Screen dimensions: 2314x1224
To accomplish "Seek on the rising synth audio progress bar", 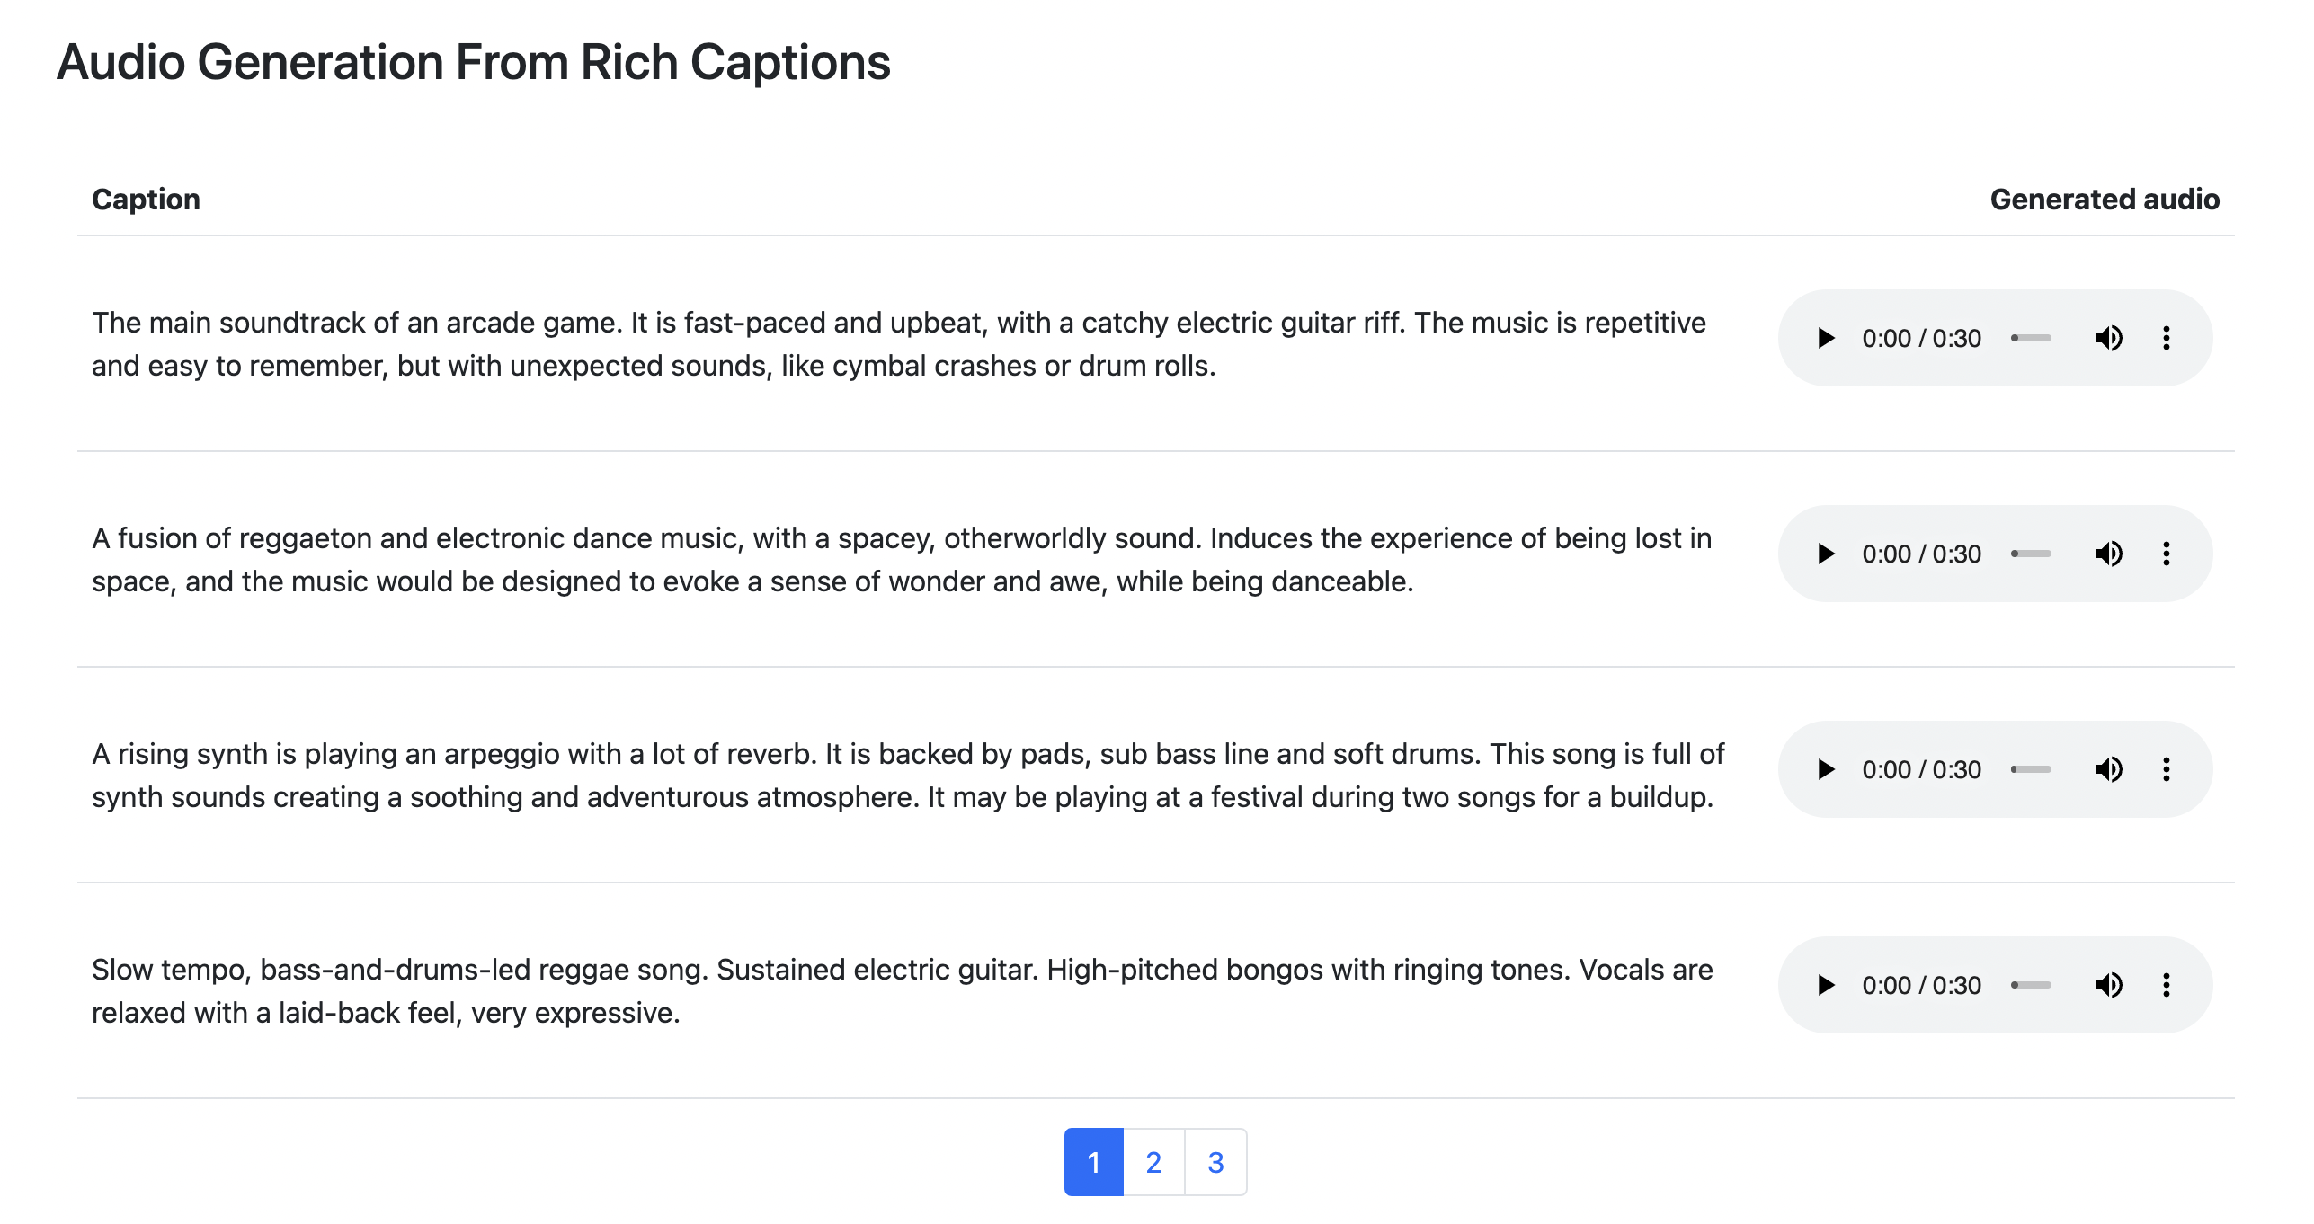I will pos(2032,770).
